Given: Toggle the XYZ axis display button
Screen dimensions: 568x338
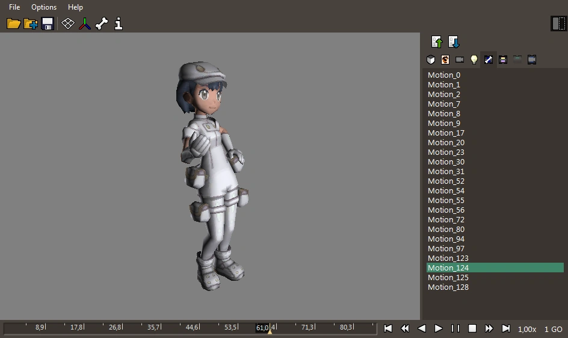Looking at the screenshot, I should (85, 23).
